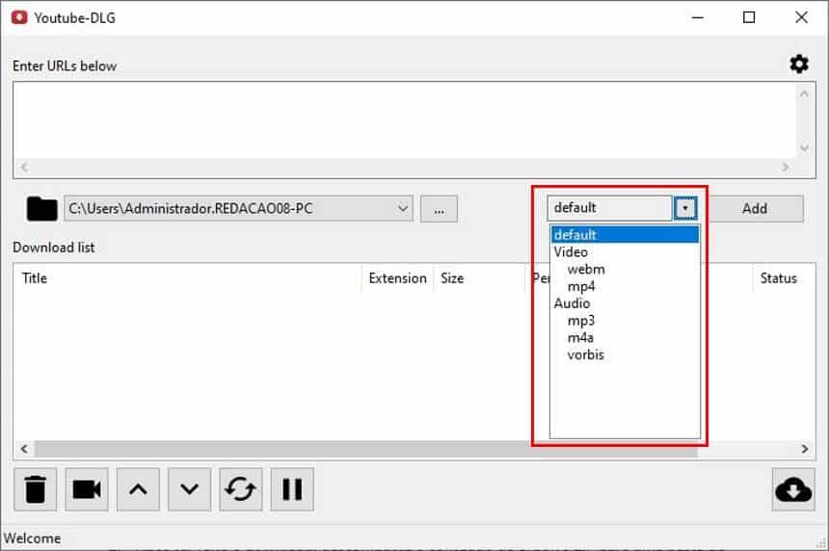Close the Youtube-DLG window
This screenshot has width=829, height=551.
click(801, 17)
